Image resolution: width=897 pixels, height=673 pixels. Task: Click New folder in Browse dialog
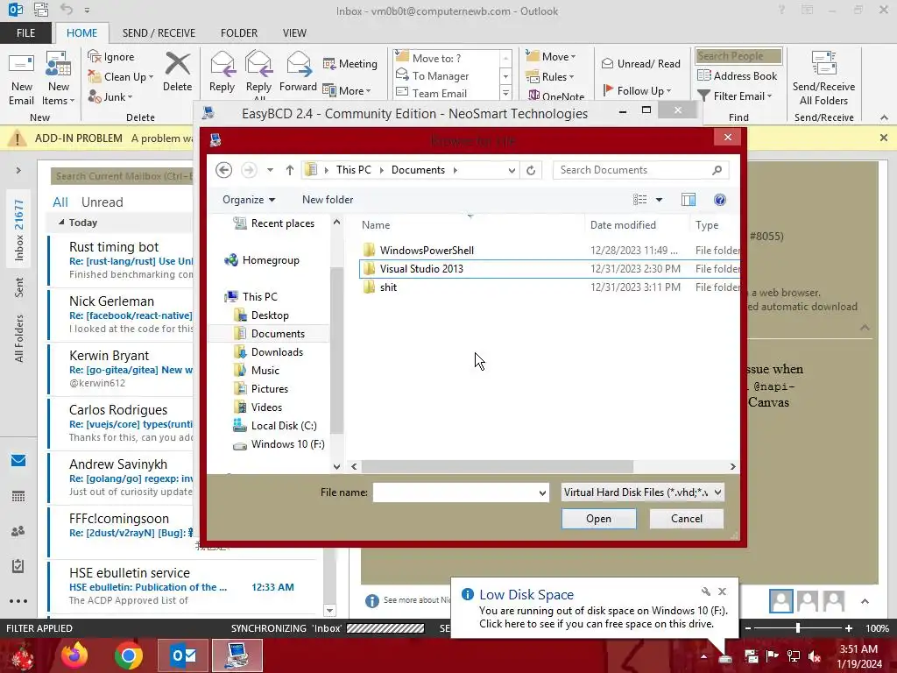point(328,200)
